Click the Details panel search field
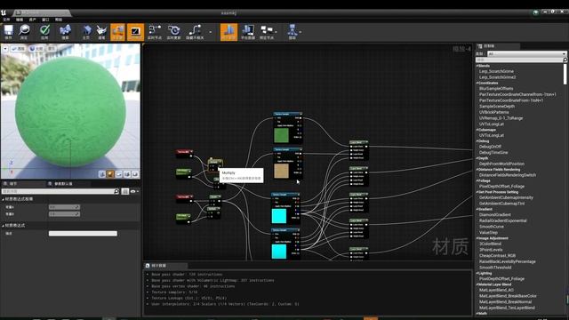 click(x=60, y=191)
